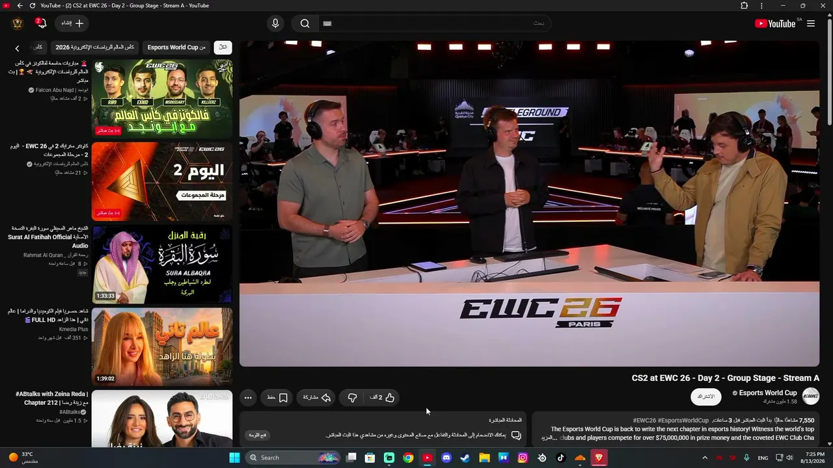Viewport: 833px width, 468px height.
Task: Open the more actions three-dot button
Action: [x=248, y=398]
